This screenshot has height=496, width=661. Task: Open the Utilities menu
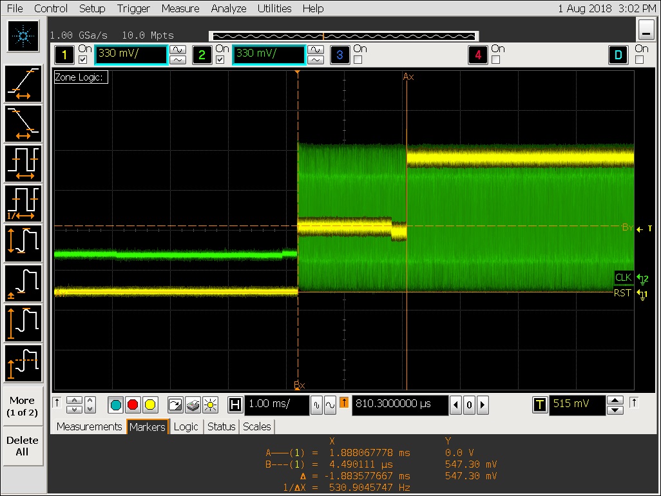tap(274, 8)
